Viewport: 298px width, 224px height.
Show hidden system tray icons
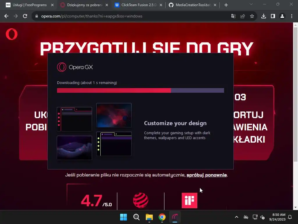(x=237, y=217)
